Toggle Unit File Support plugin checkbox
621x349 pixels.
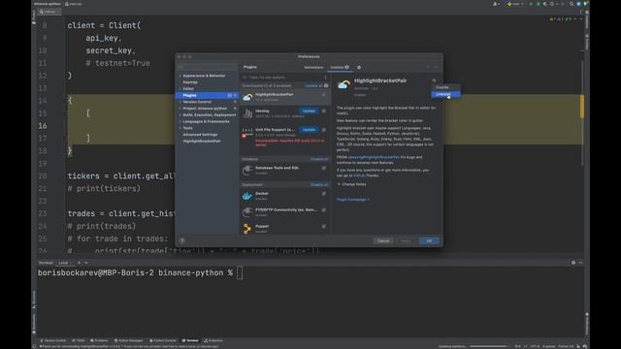coord(323,130)
